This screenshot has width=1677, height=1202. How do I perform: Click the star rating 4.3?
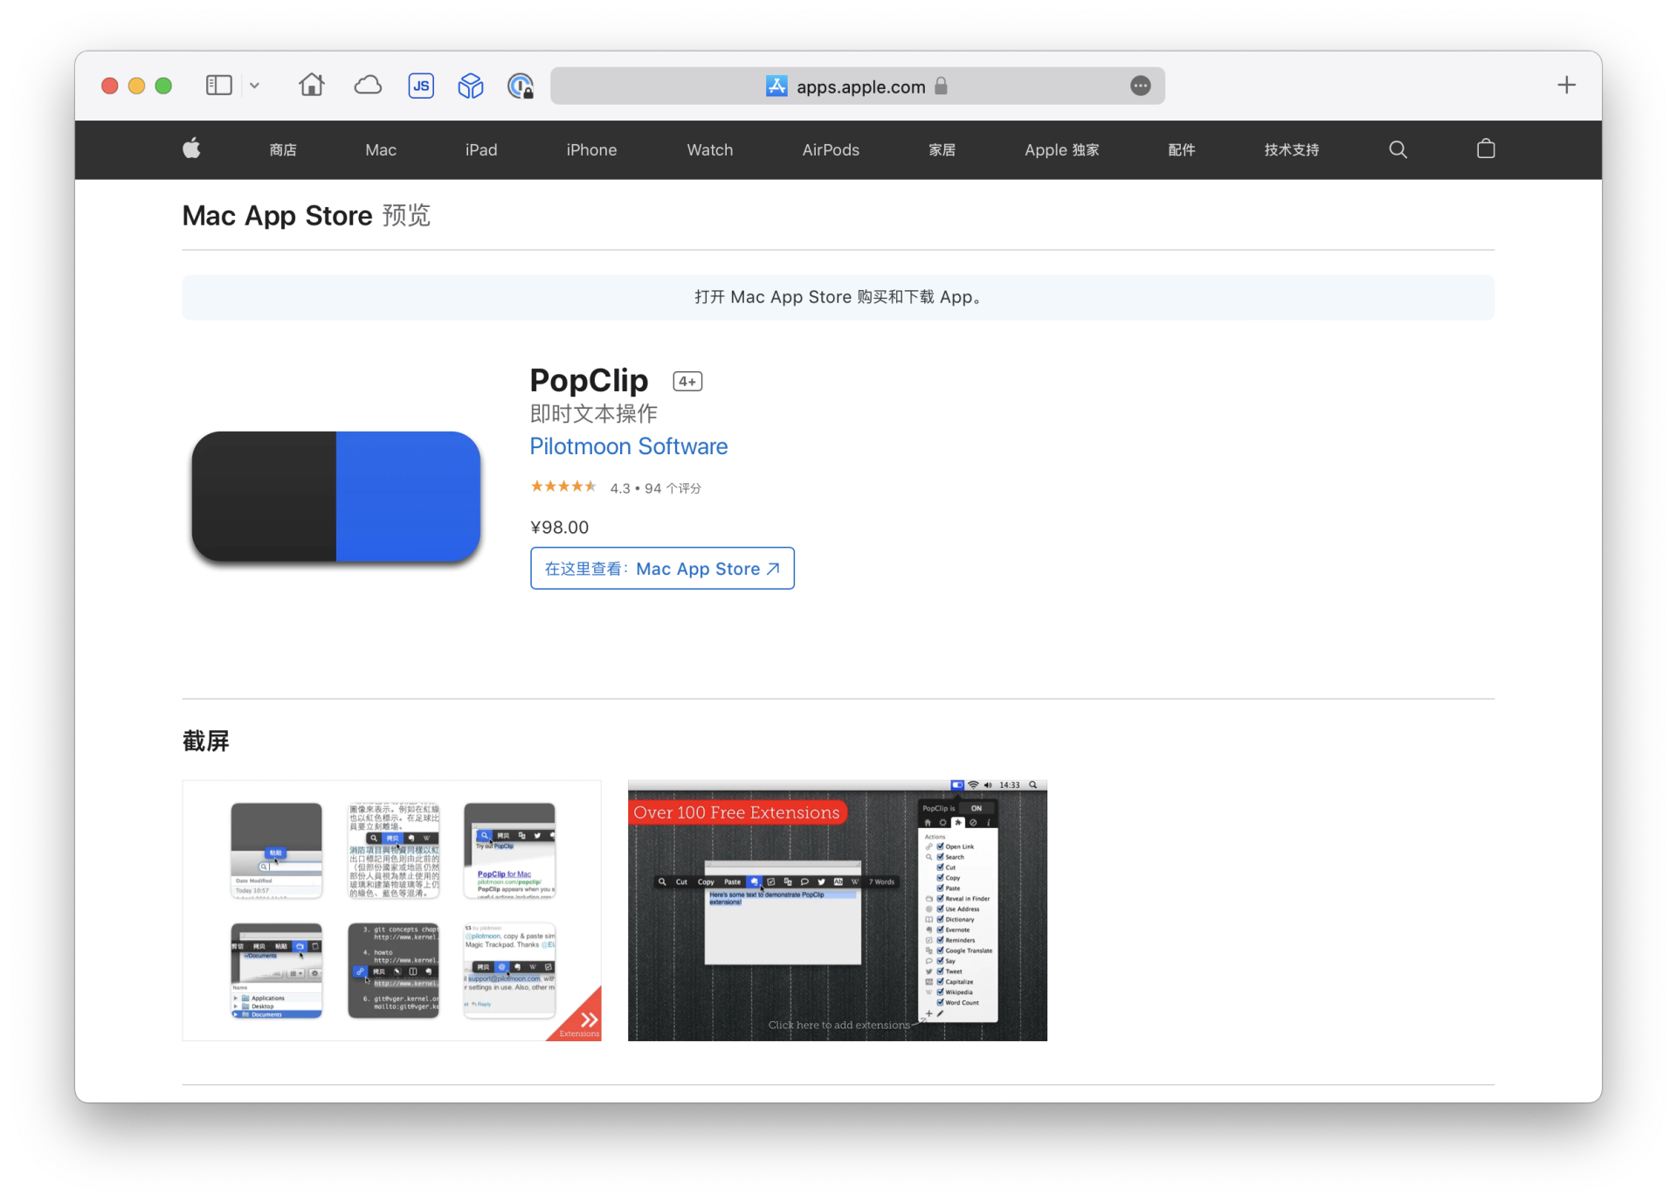563,487
